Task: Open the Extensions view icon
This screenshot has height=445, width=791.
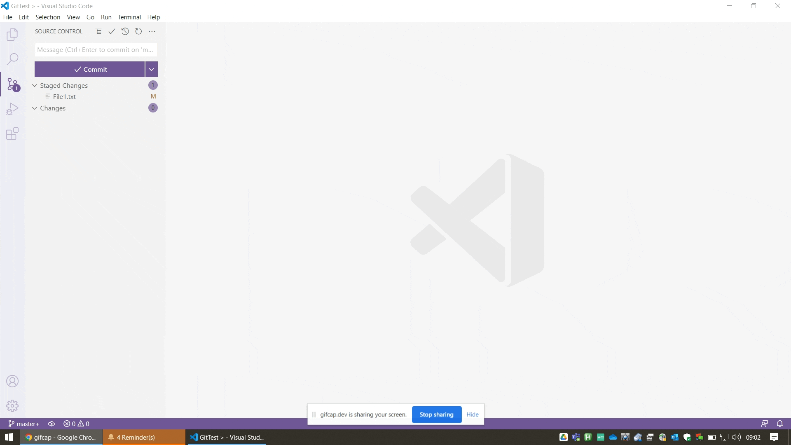Action: 12,133
